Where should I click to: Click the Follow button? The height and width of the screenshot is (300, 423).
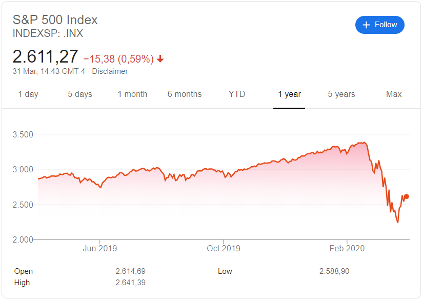click(x=379, y=25)
